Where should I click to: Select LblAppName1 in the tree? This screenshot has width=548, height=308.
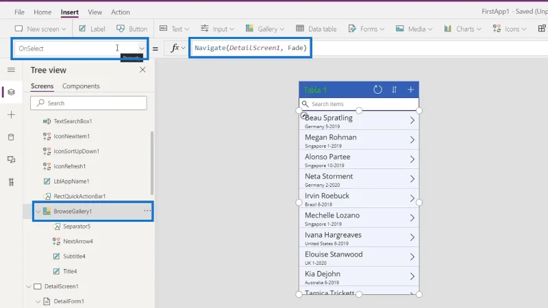coord(71,181)
